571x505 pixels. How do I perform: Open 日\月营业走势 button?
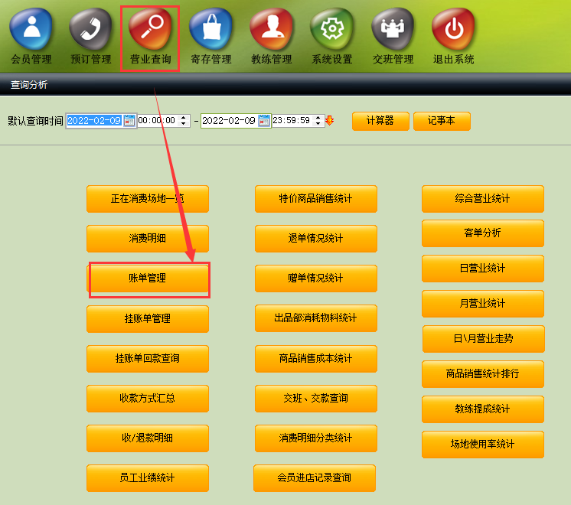(484, 339)
